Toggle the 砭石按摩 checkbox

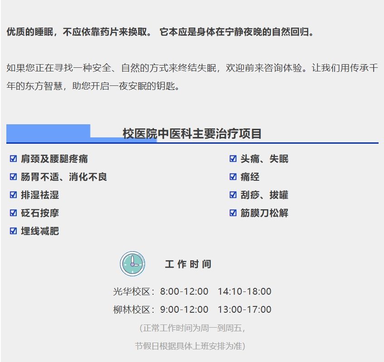(x=13, y=213)
